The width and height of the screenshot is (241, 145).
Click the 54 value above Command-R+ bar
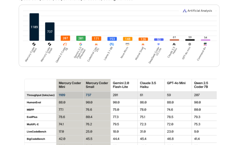point(205,37)
